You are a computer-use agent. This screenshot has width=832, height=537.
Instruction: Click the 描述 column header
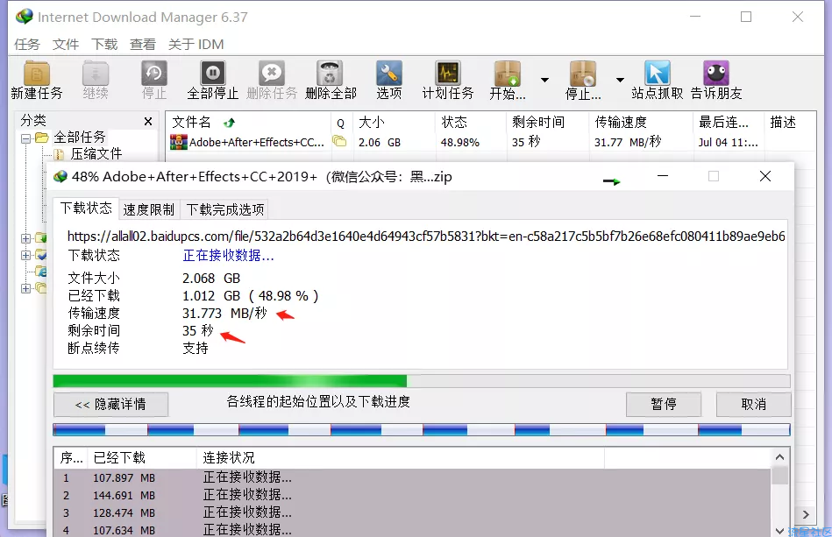coord(790,123)
